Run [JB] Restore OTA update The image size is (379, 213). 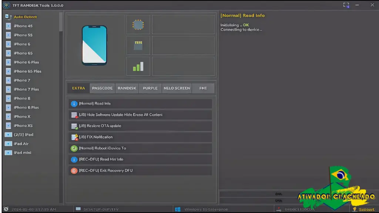tap(140, 126)
